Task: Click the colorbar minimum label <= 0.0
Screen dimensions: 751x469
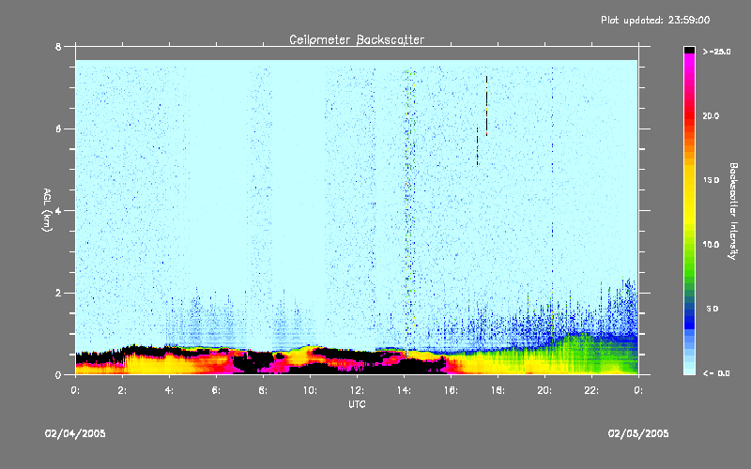Action: [x=716, y=373]
